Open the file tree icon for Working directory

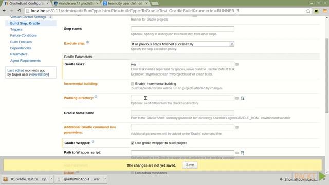click(243, 98)
